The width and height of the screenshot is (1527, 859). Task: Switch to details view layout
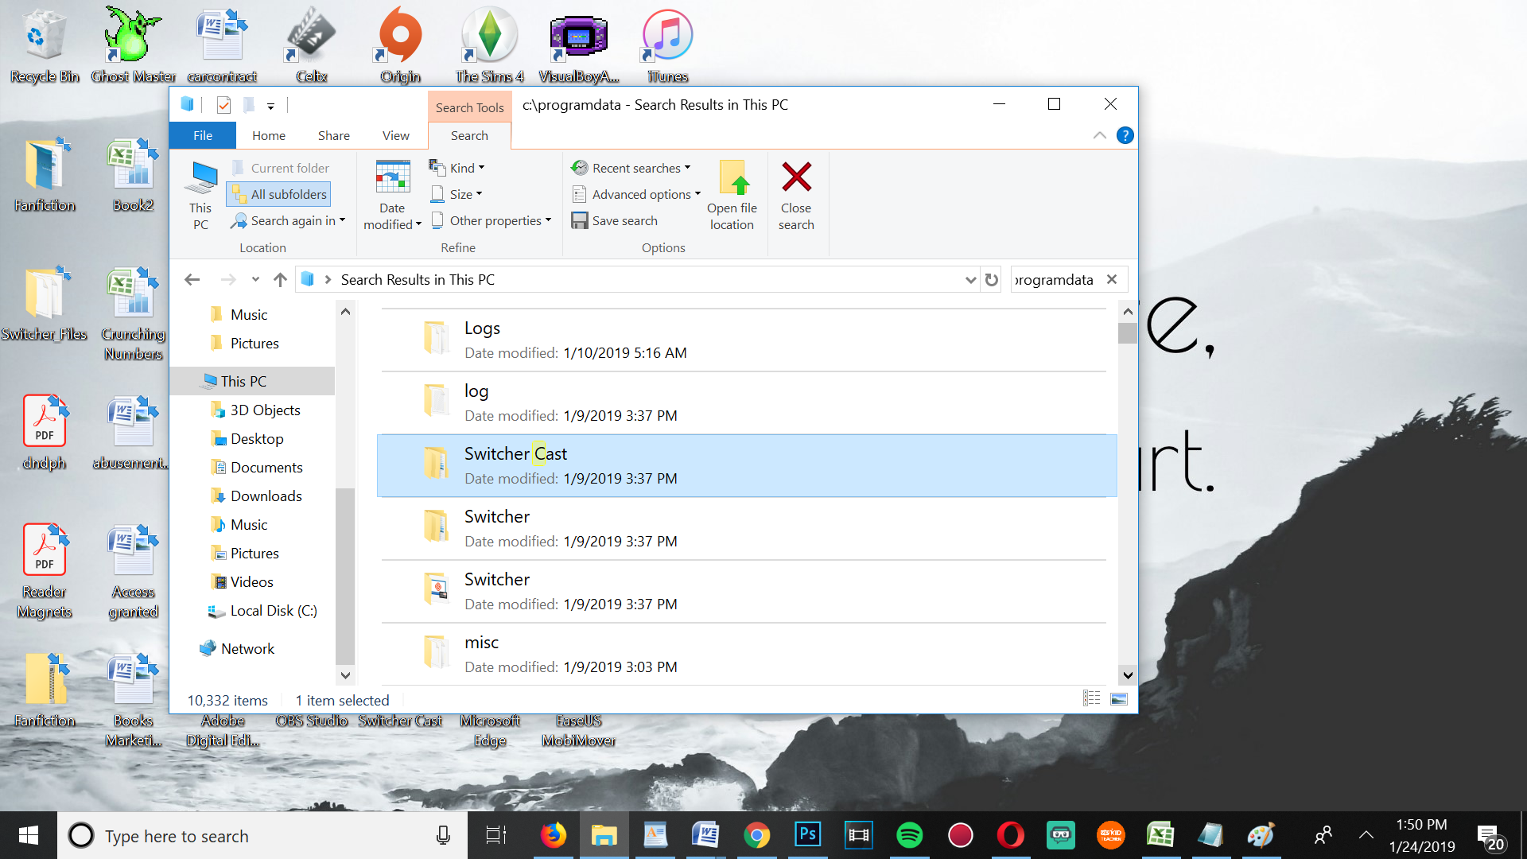click(1091, 699)
